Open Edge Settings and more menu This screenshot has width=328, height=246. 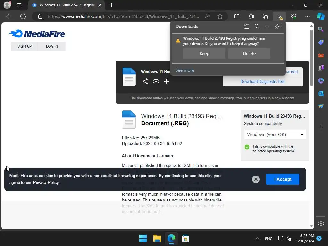point(307,16)
